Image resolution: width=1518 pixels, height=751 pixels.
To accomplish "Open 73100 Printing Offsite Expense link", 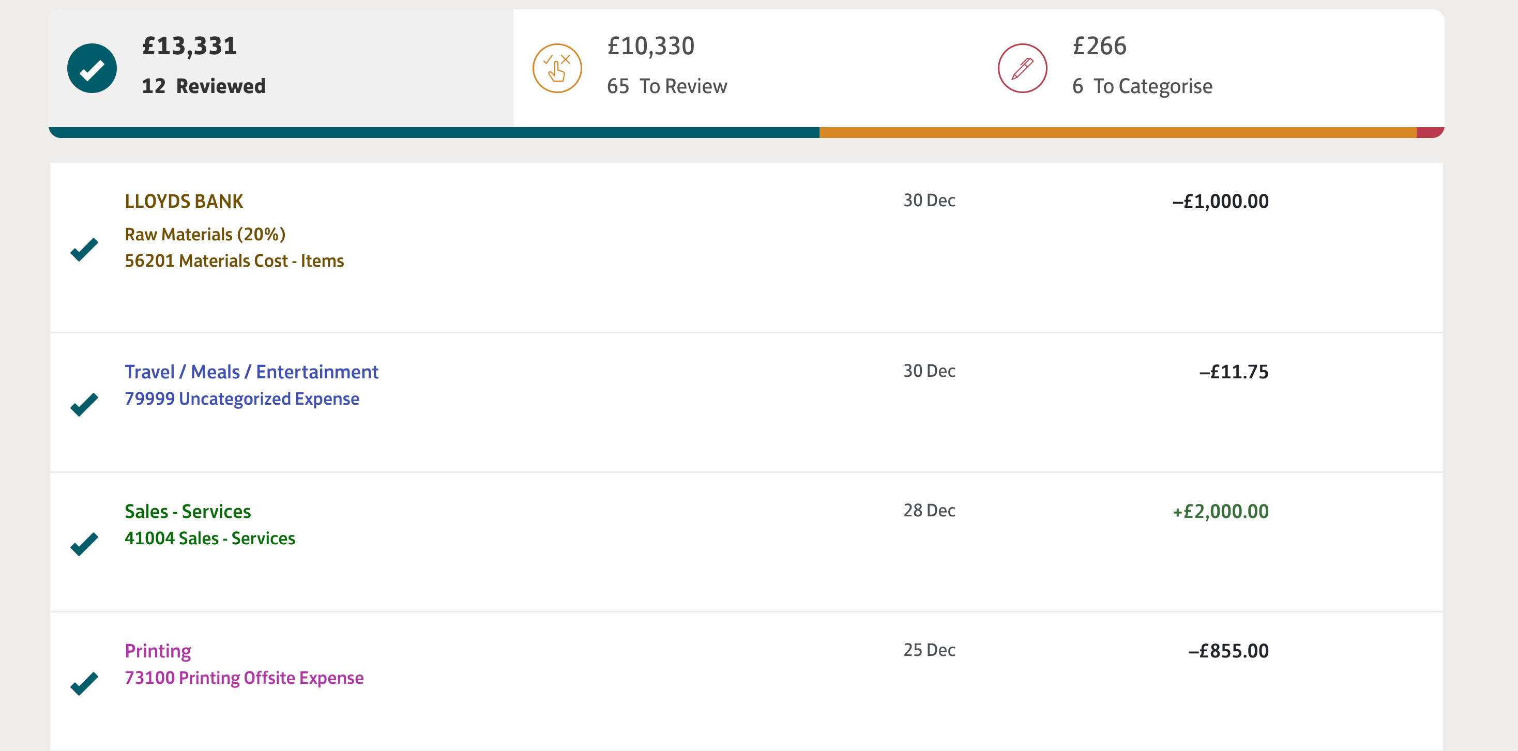I will tap(244, 678).
